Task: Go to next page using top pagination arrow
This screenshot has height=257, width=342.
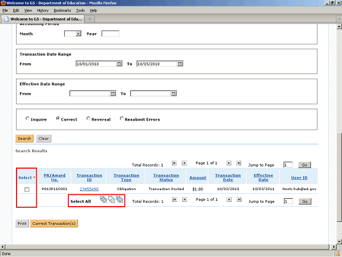Action: pyautogui.click(x=229, y=163)
